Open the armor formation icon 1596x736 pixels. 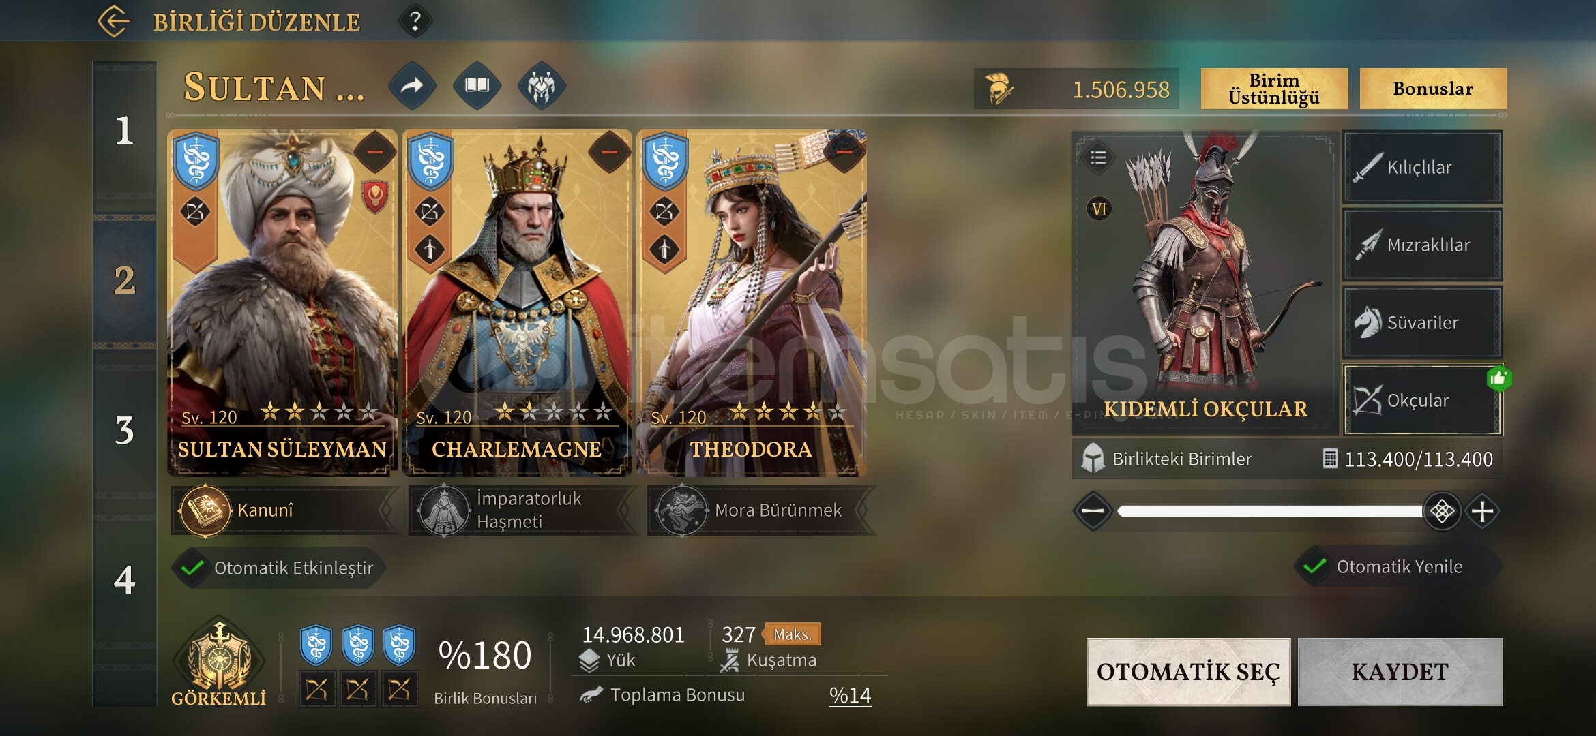(542, 86)
